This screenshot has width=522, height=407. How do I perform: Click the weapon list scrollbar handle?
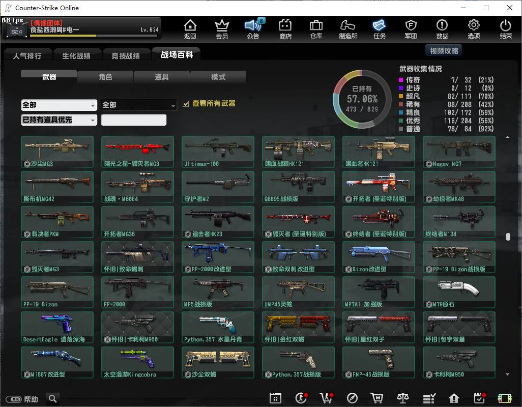[508, 237]
